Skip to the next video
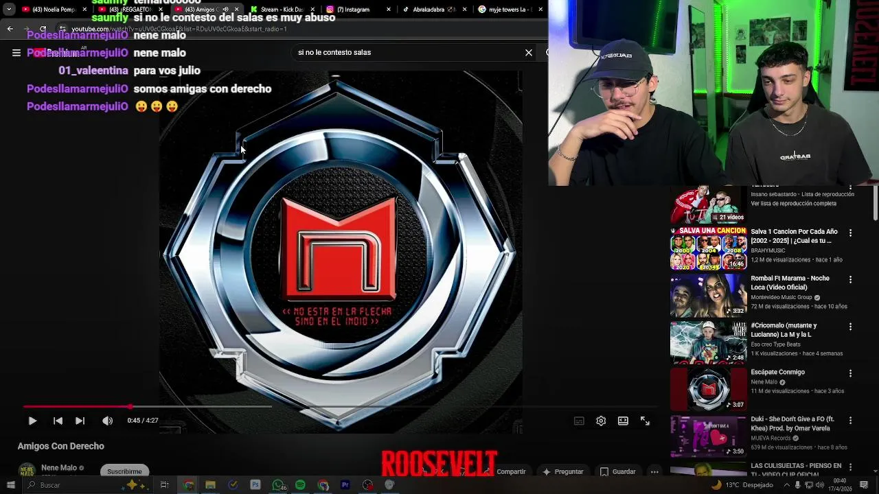The width and height of the screenshot is (879, 494). click(x=80, y=421)
